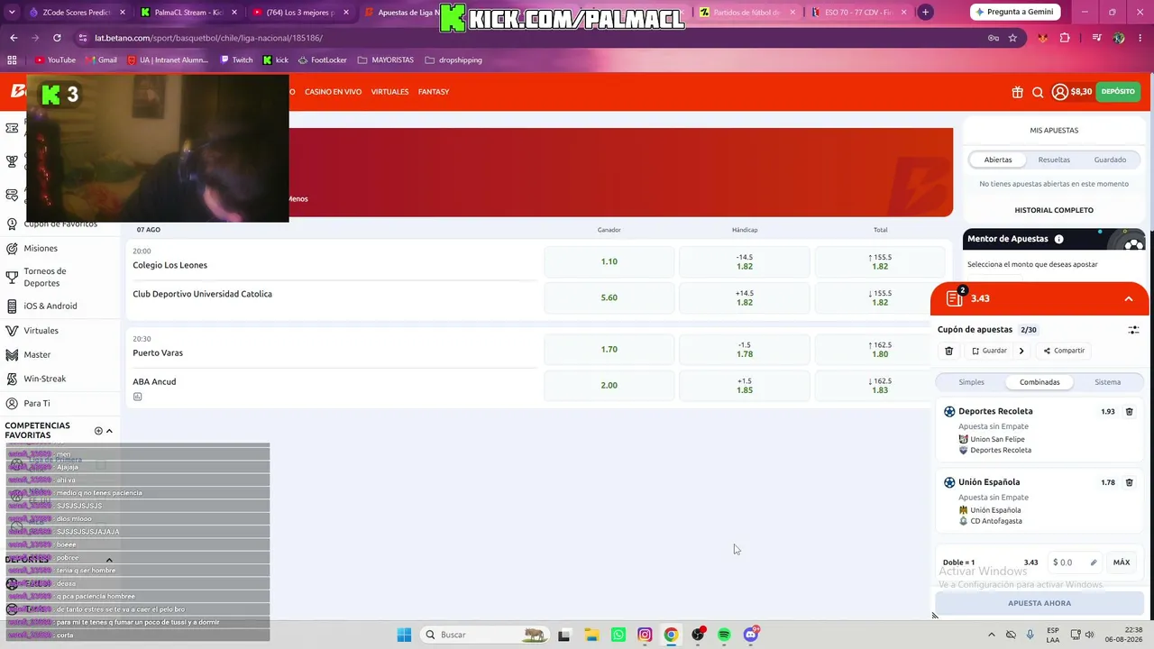Viewport: 1154px width, 649px height.
Task: Share the bet slip via Compartir
Action: point(1064,351)
